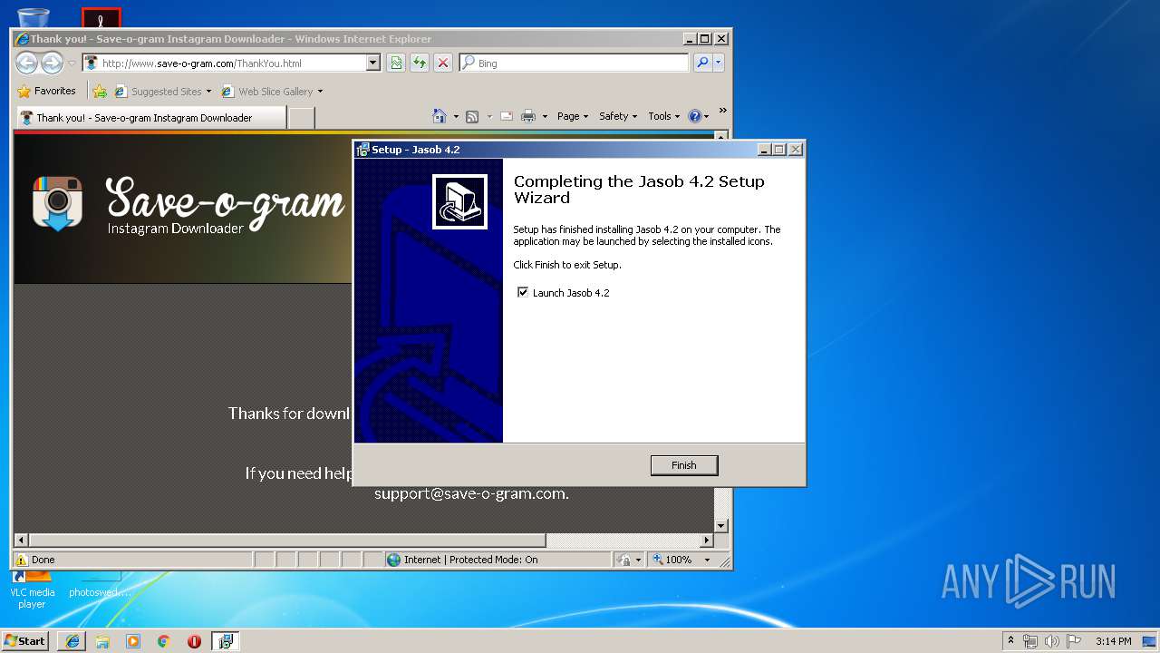This screenshot has width=1160, height=653.
Task: Click Home icon in command bar
Action: coord(440,116)
